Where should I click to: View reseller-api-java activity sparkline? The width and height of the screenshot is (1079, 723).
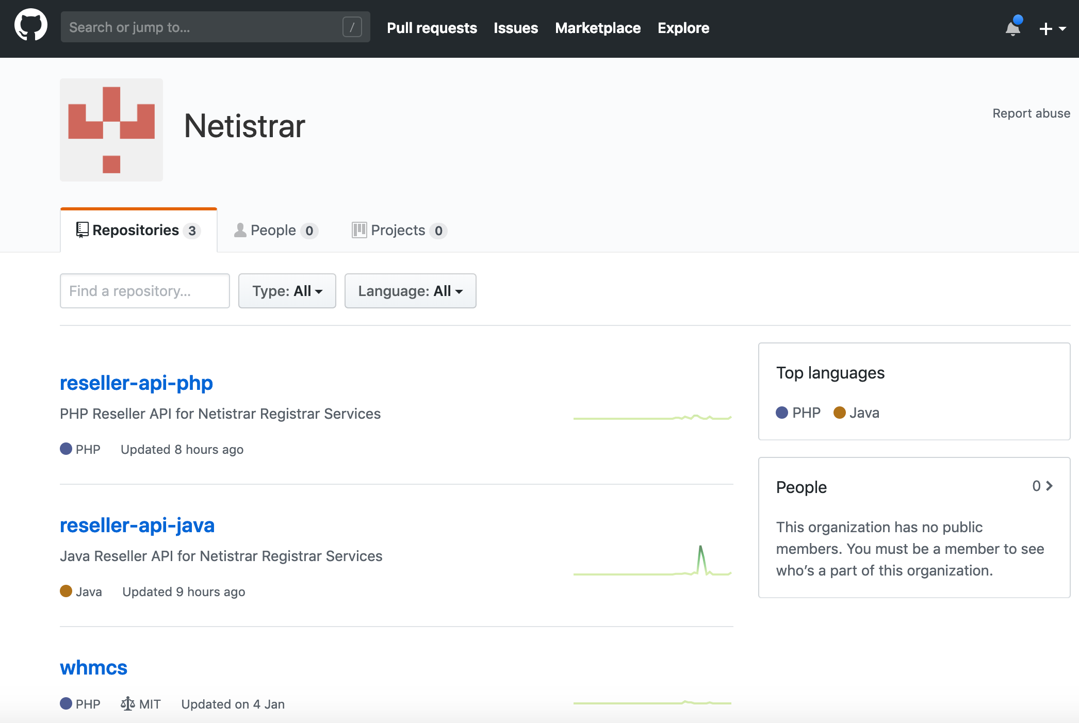[x=652, y=561]
